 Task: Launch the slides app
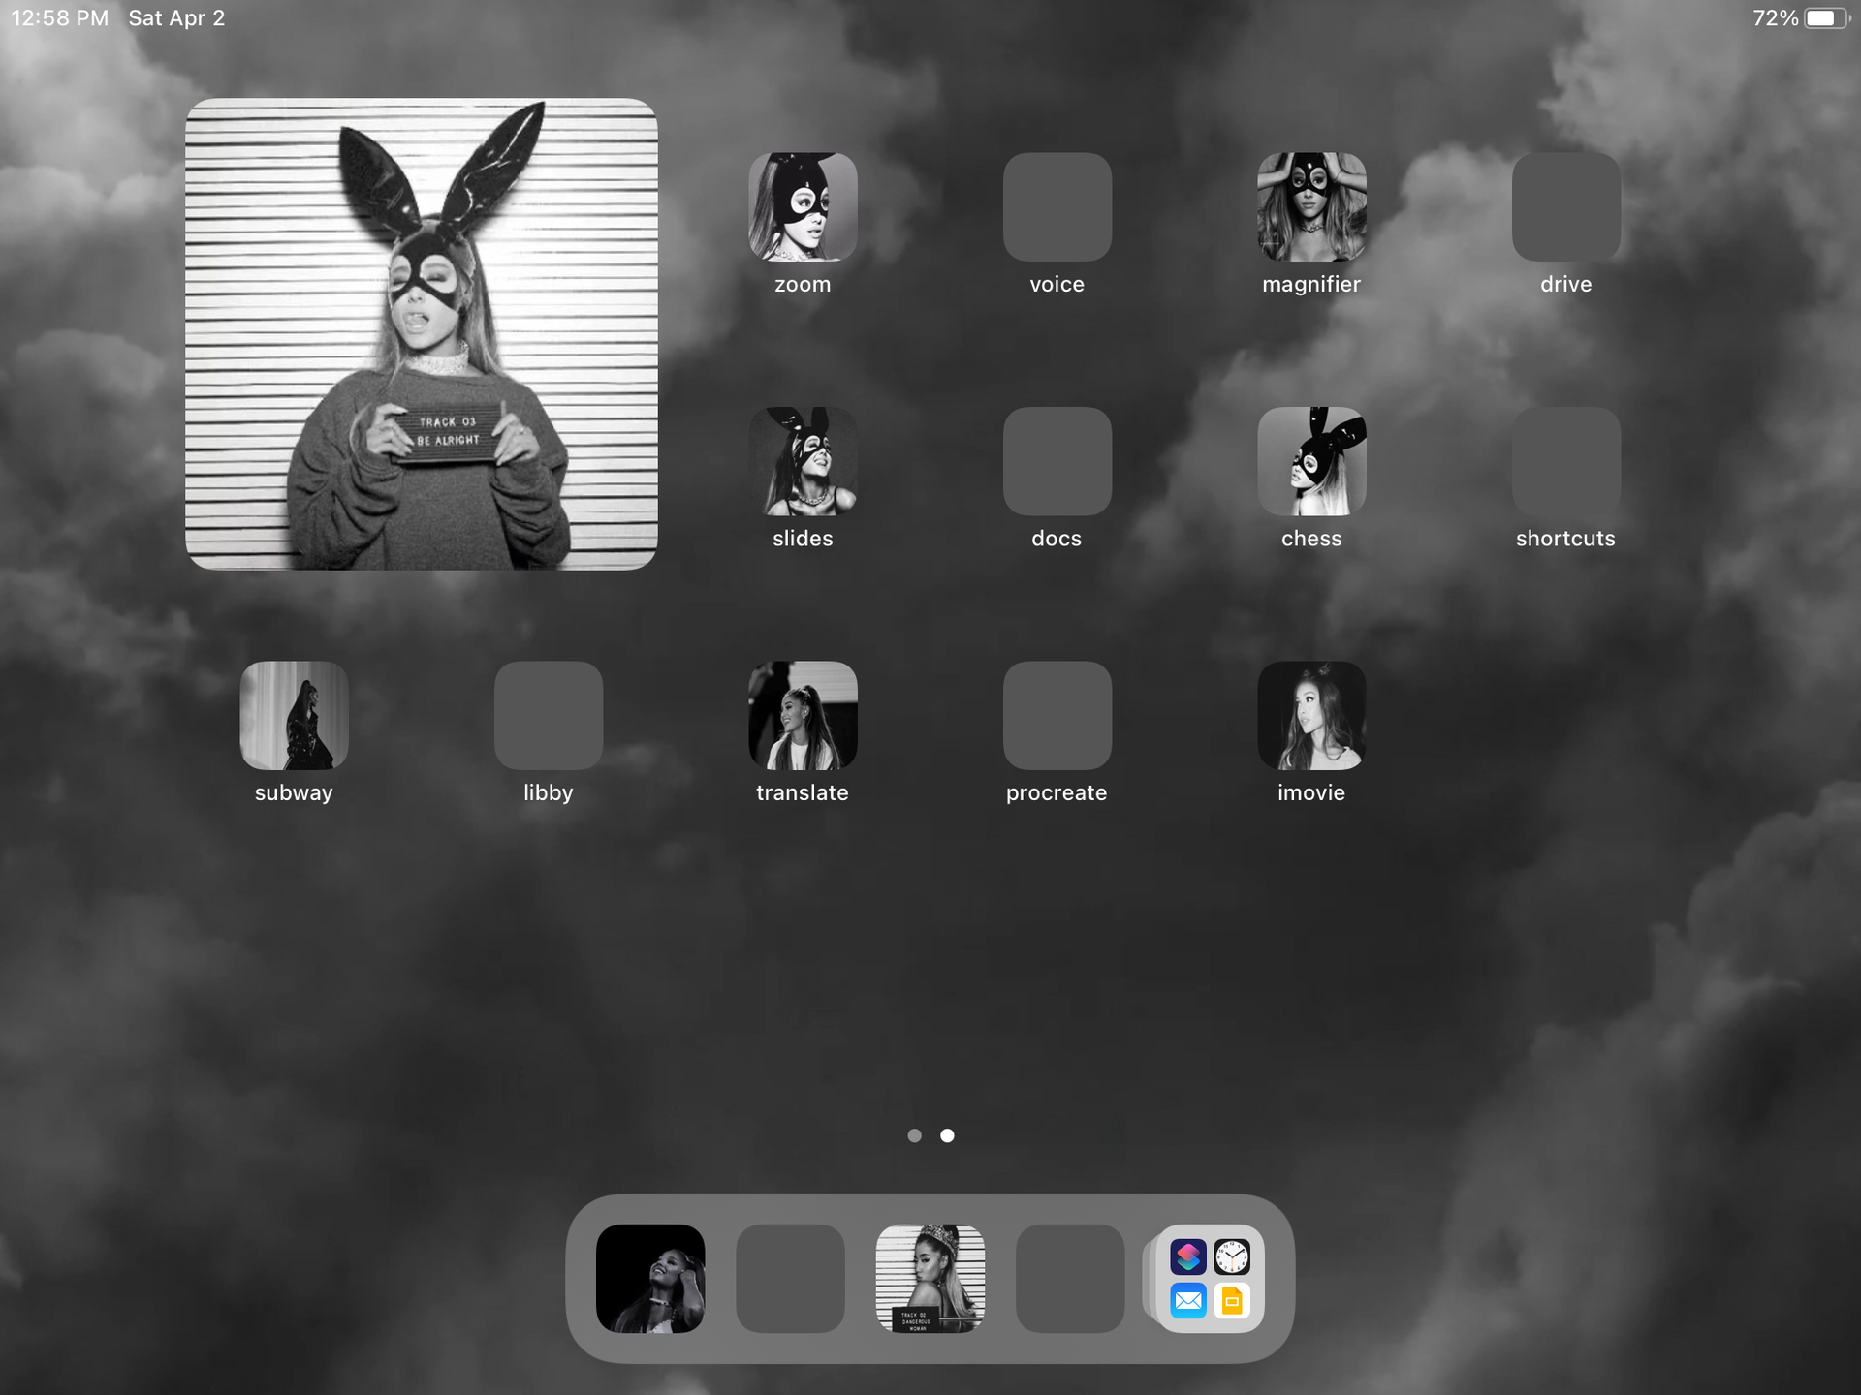[803, 461]
